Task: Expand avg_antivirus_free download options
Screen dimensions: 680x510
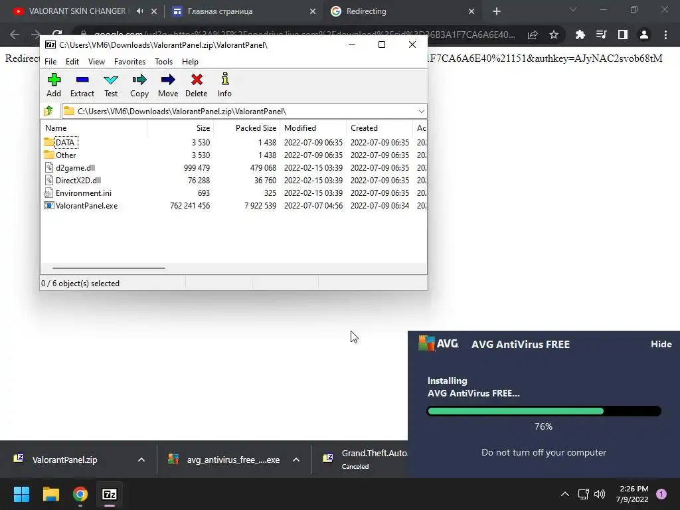Action: (x=296, y=460)
